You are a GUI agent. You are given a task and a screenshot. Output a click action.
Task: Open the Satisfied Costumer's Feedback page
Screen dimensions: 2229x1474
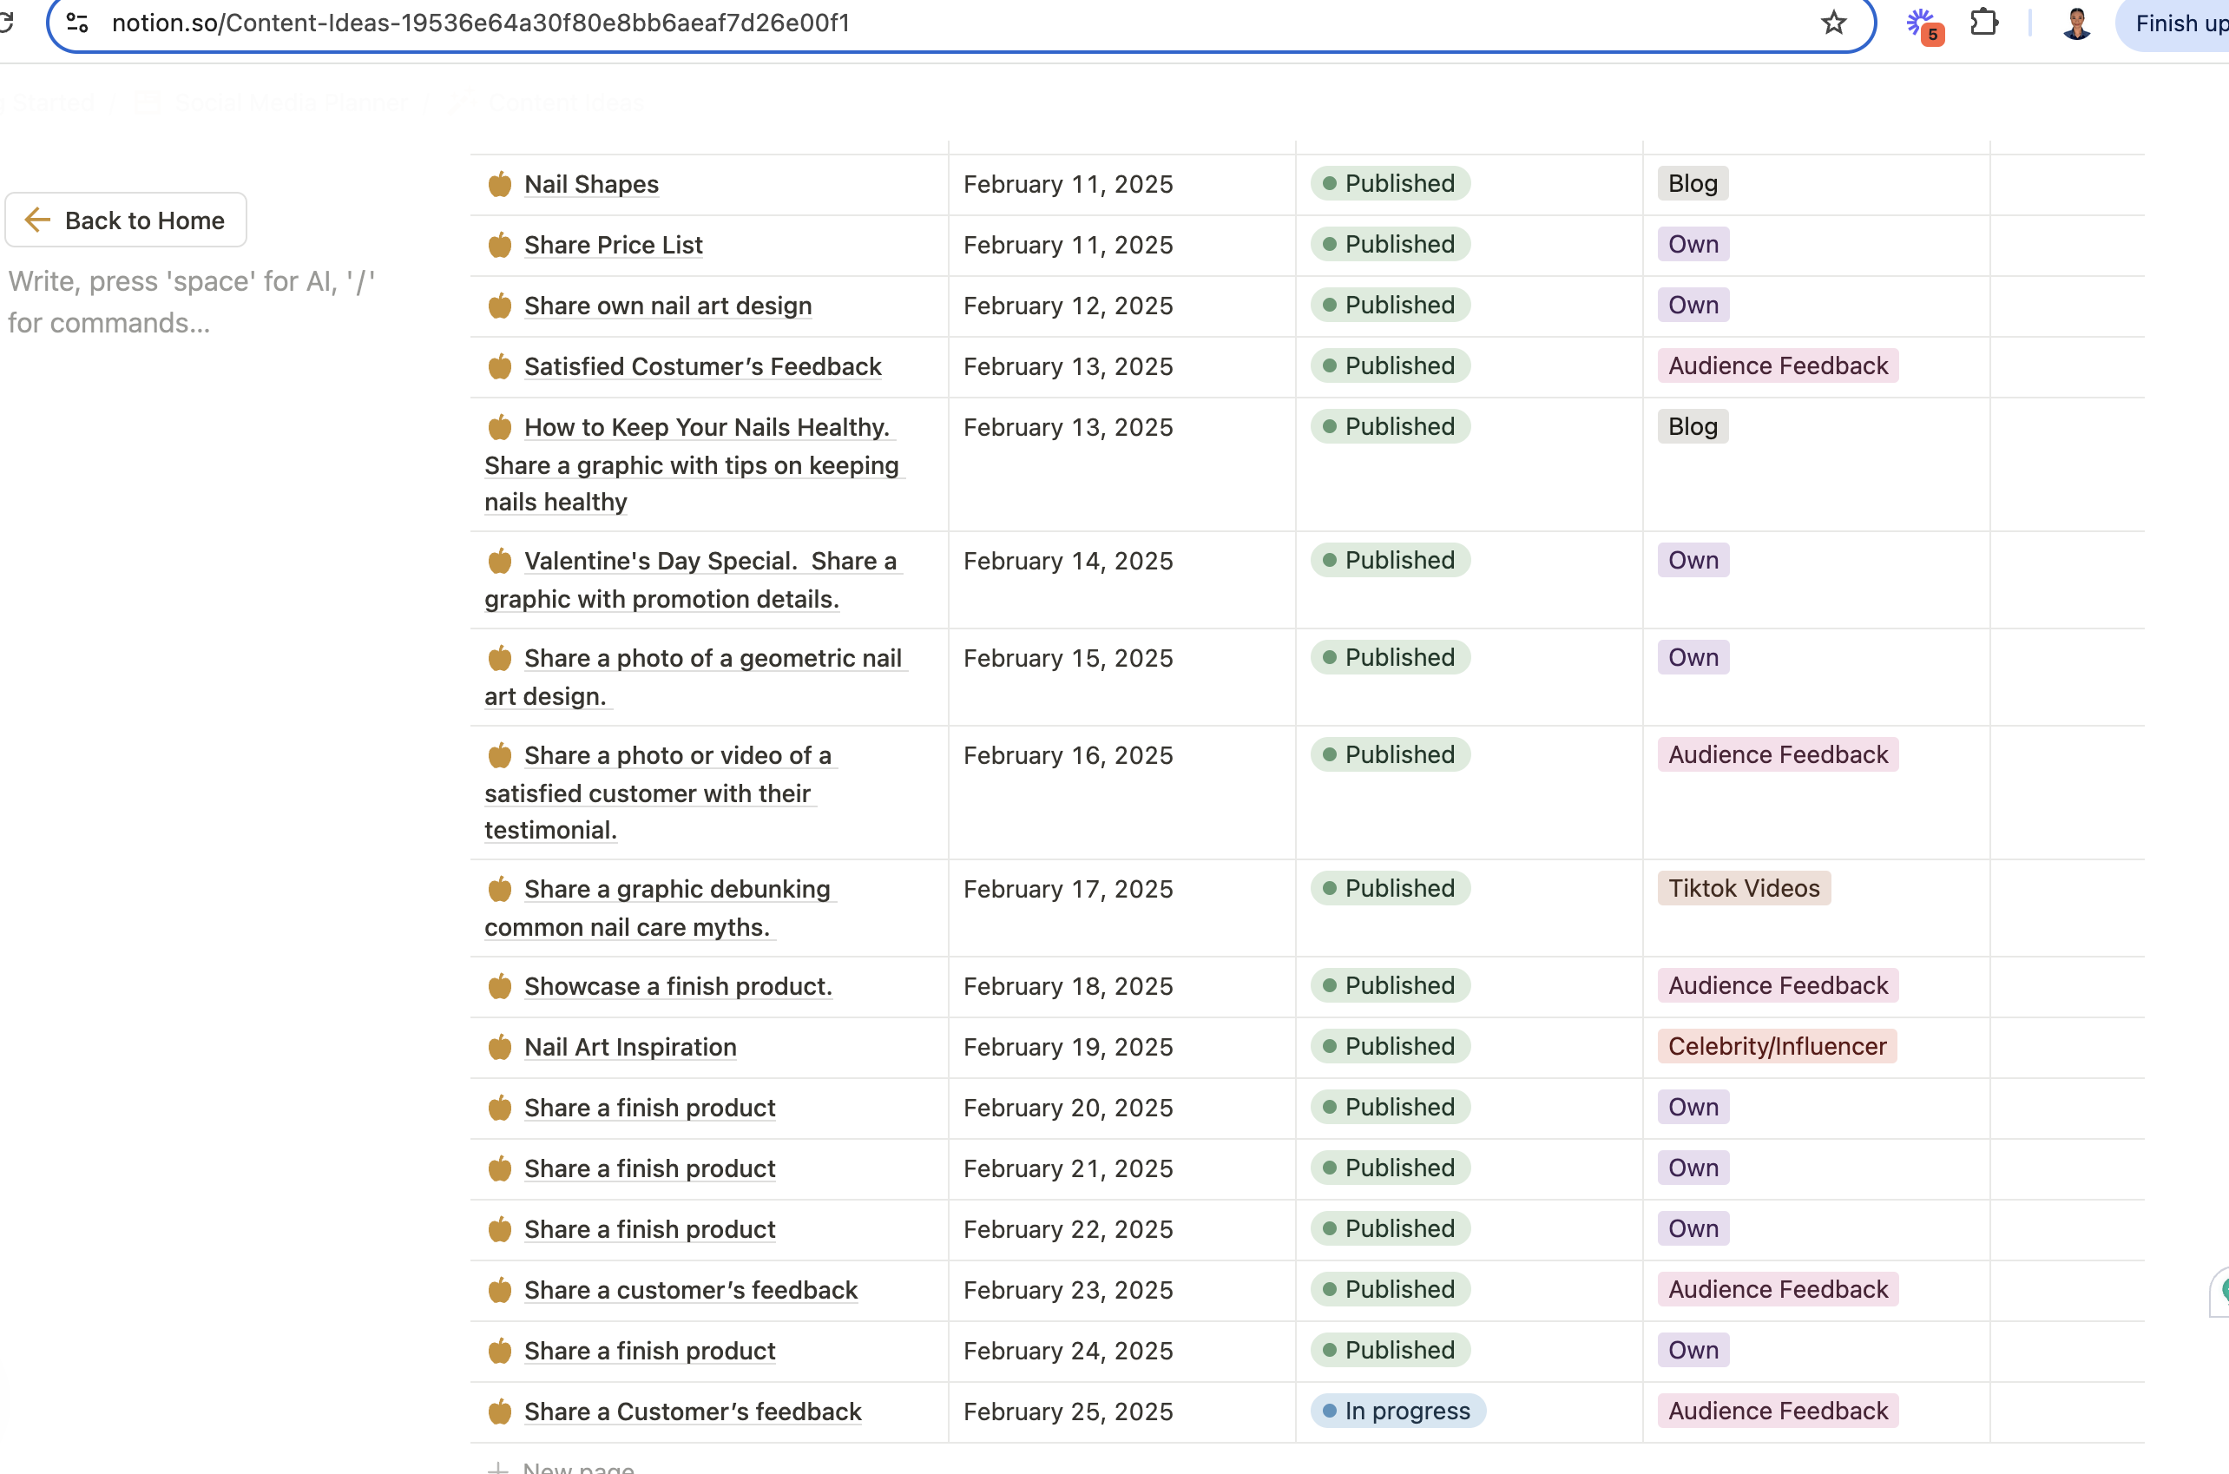[x=702, y=366]
